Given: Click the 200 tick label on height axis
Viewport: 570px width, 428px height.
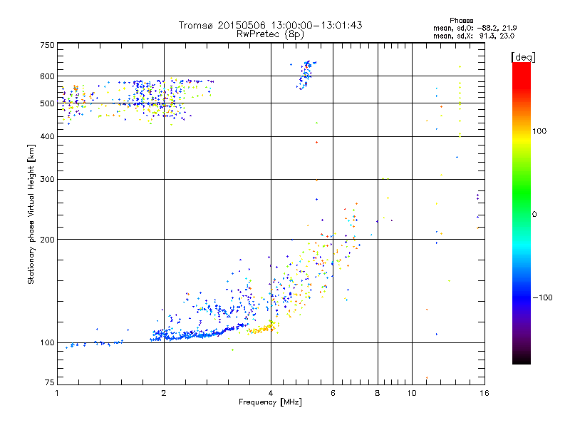Looking at the screenshot, I should click(47, 240).
